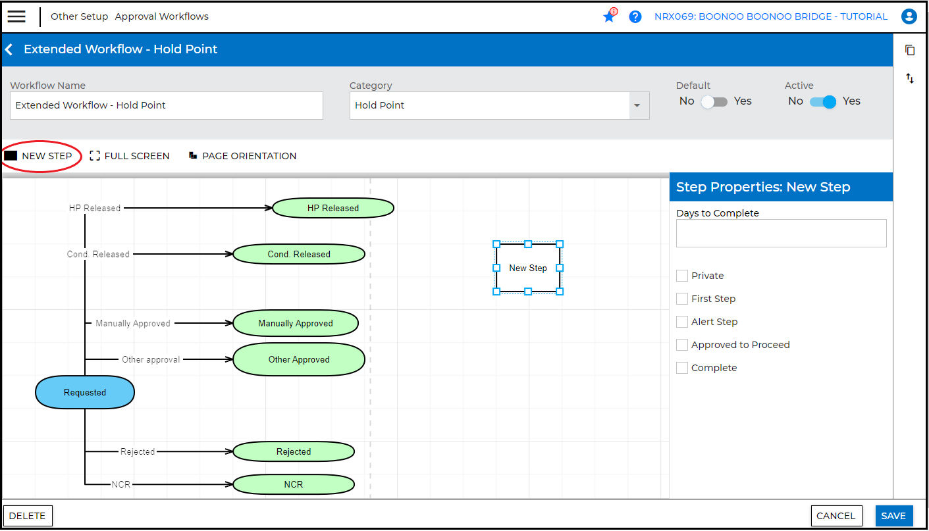Click the Save button
The height and width of the screenshot is (531, 929).
pos(893,516)
